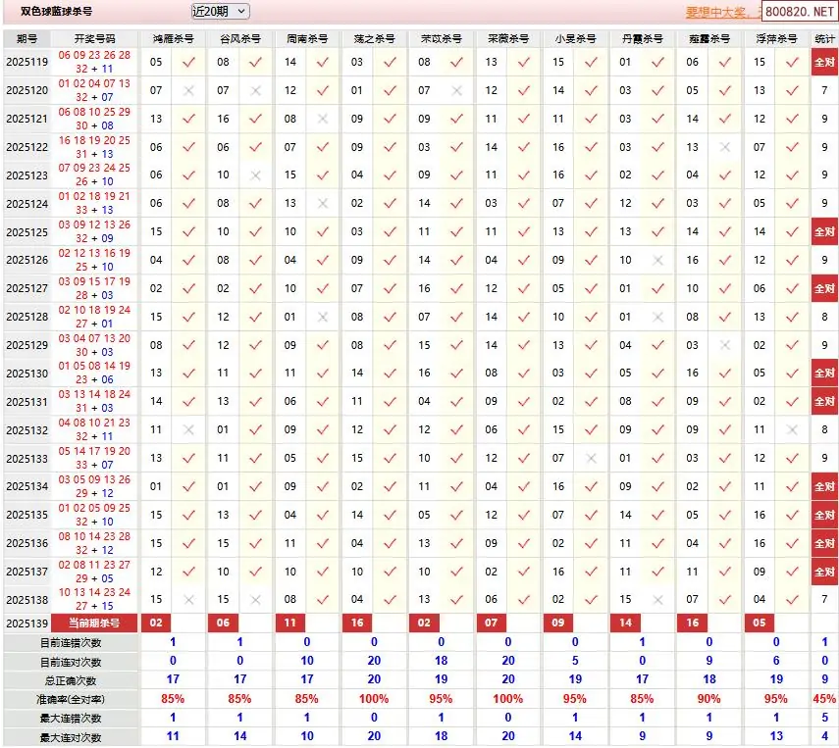Click the red 当前期杀号 label

[x=94, y=623]
